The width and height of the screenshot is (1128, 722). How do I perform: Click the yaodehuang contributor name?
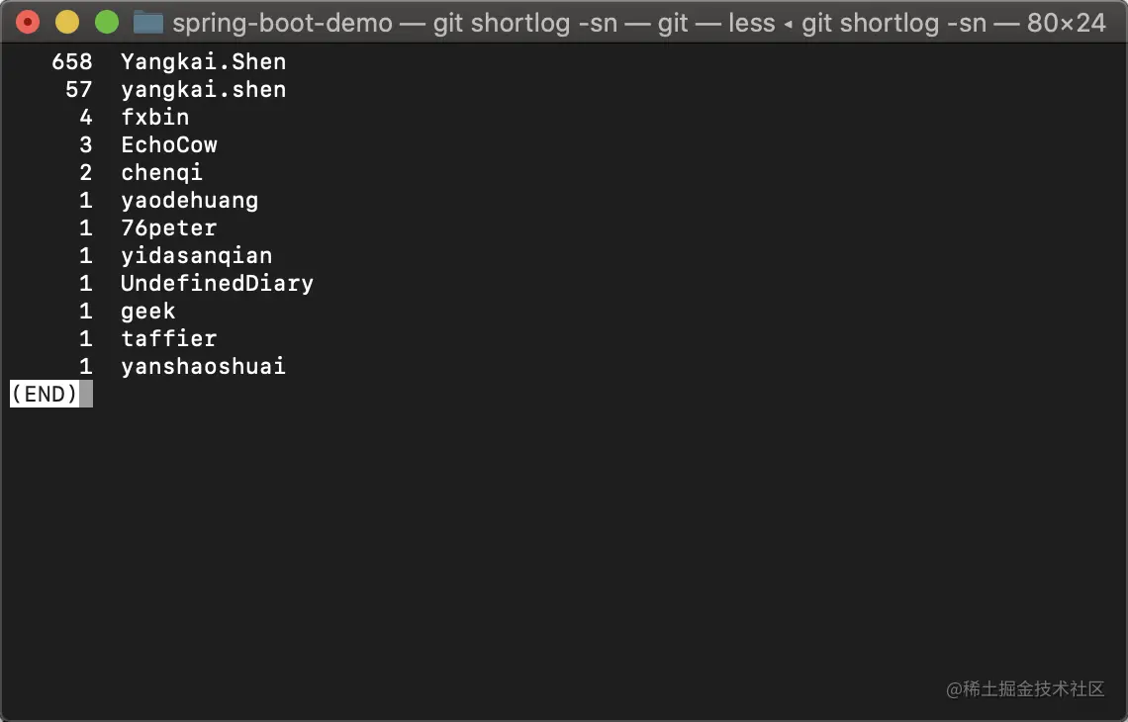[190, 200]
